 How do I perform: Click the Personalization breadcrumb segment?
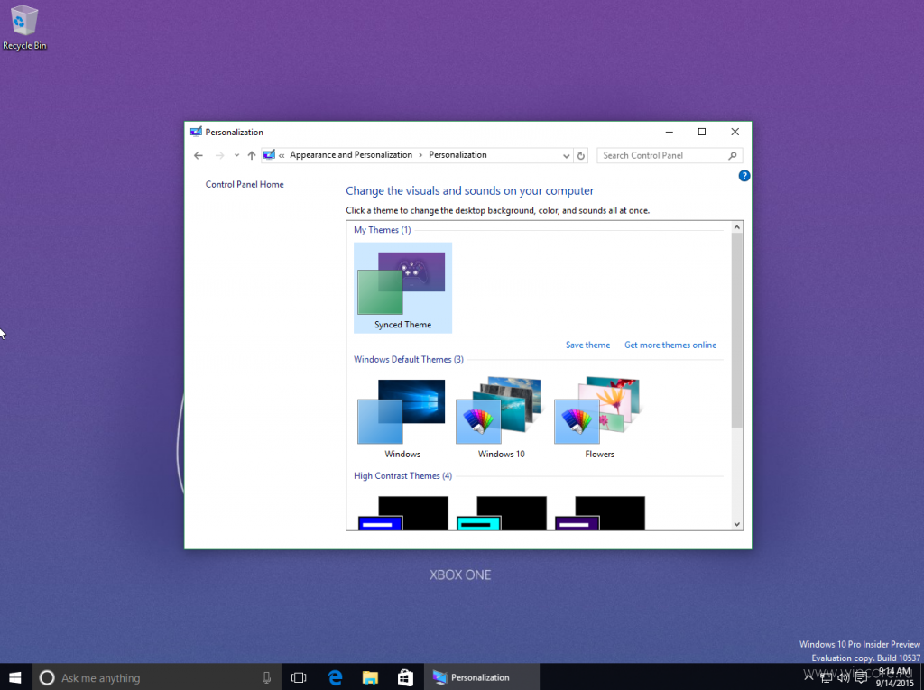(x=457, y=155)
